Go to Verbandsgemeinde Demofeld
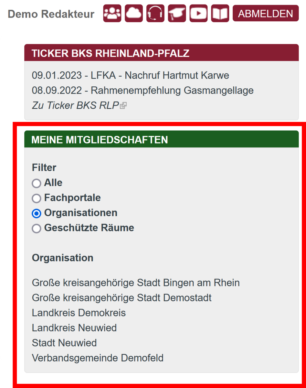Screen dimensions: 306x388 (98, 358)
